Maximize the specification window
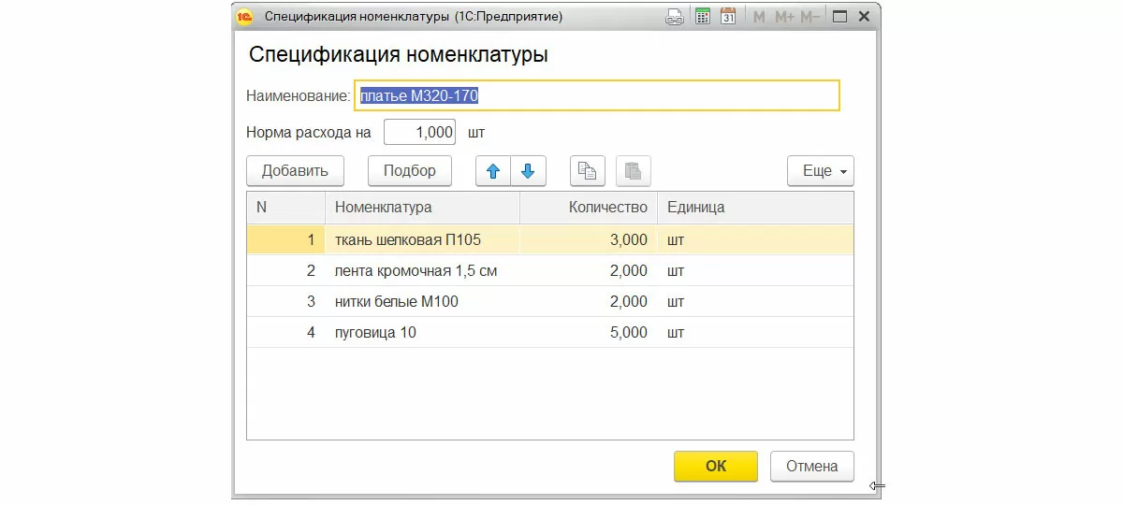1123x505 pixels. (x=839, y=17)
